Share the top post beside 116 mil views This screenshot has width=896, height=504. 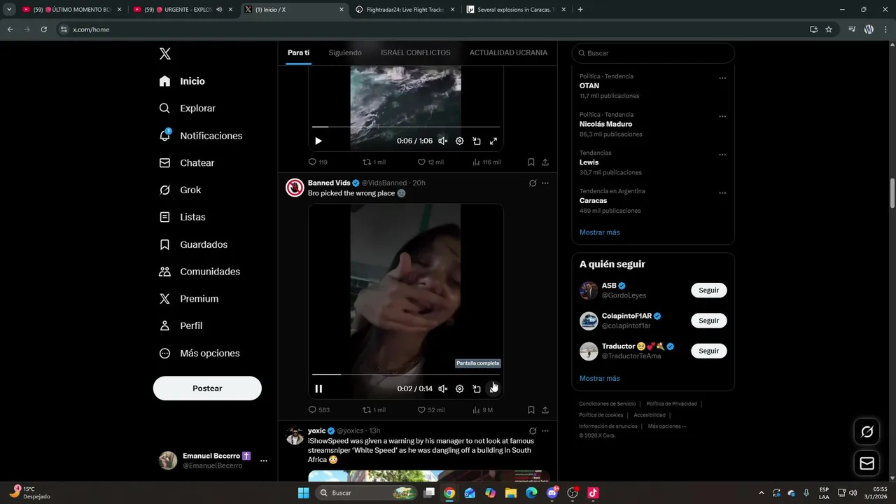(545, 162)
